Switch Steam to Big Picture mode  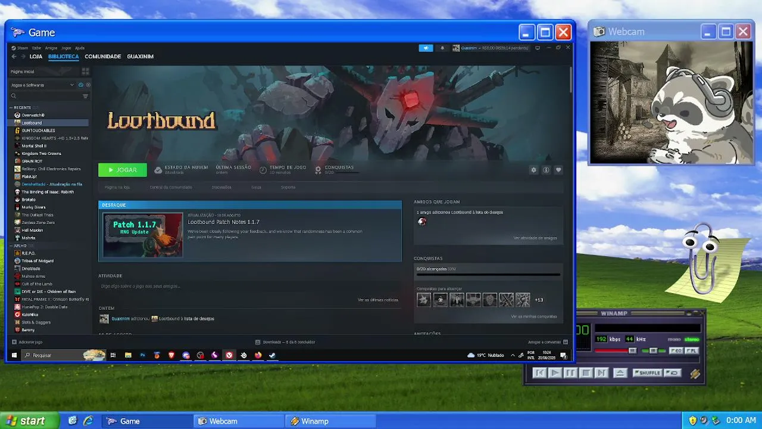click(538, 48)
